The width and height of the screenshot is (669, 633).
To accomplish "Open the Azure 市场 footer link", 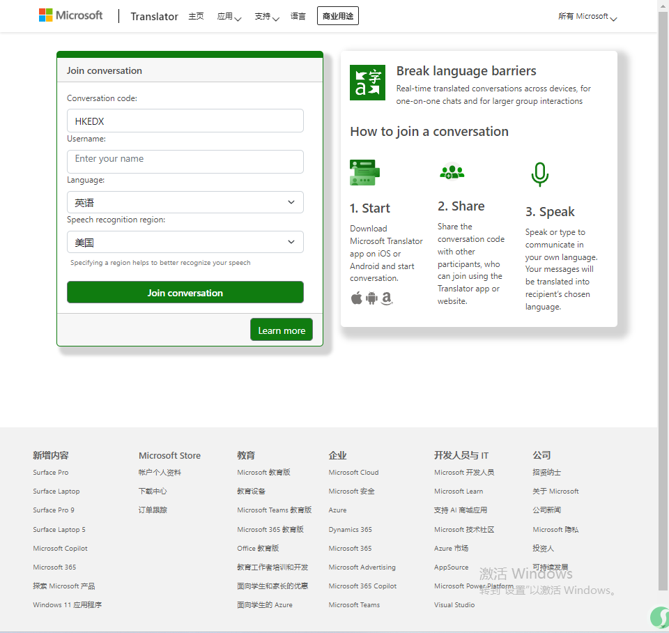I will tap(452, 548).
